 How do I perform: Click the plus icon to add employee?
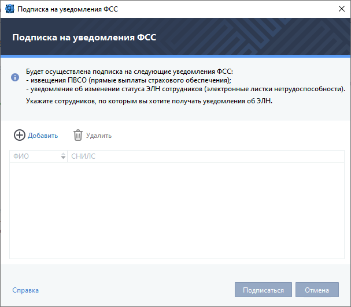click(x=20, y=136)
